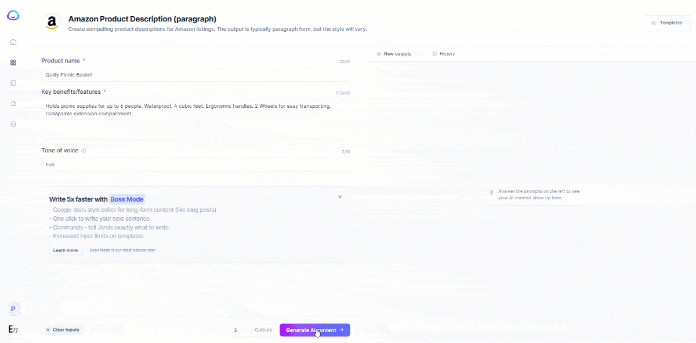Image resolution: width=696 pixels, height=343 pixels.
Task: Open the recipes terminal icon in sidebar
Action: click(13, 83)
